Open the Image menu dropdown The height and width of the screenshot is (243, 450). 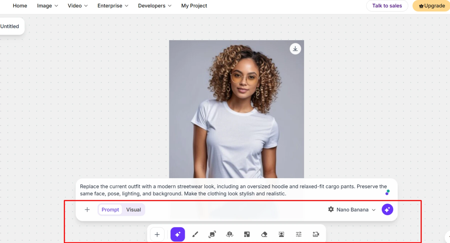click(x=47, y=6)
